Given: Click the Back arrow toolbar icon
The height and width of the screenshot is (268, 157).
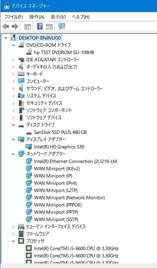Looking at the screenshot, I should [6, 27].
